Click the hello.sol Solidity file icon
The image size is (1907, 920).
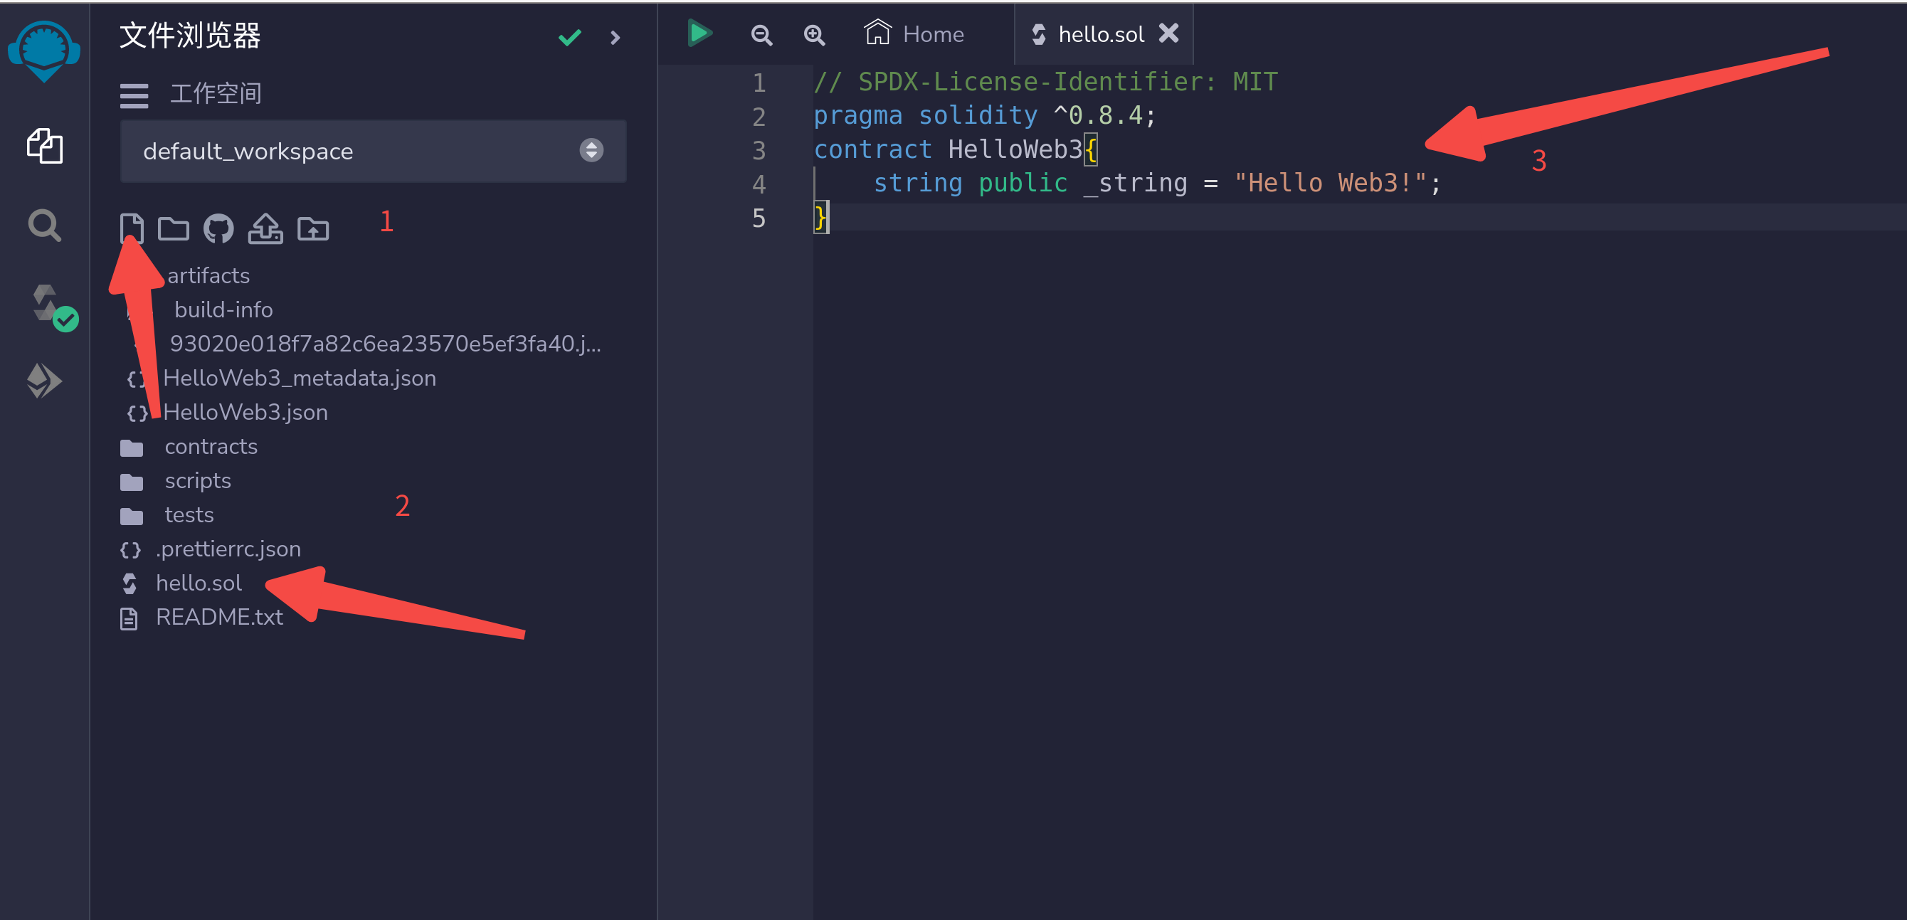[130, 584]
